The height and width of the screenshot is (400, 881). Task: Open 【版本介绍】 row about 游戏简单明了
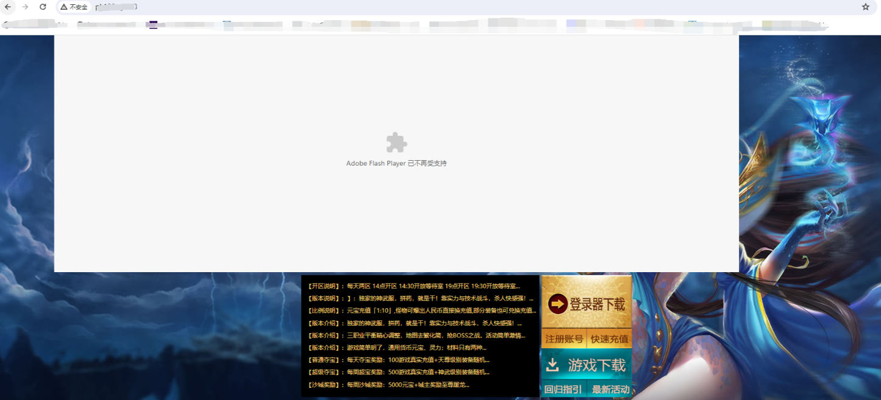point(396,348)
